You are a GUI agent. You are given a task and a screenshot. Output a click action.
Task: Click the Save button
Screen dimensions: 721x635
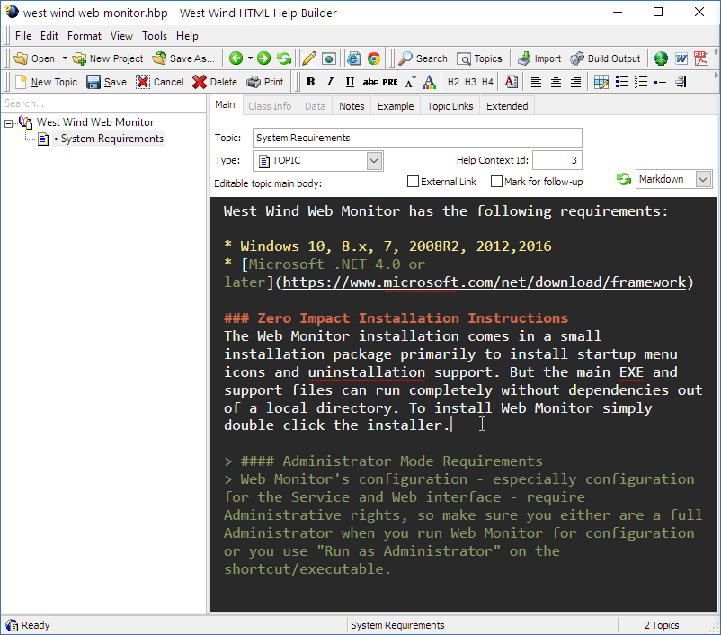pyautogui.click(x=107, y=82)
